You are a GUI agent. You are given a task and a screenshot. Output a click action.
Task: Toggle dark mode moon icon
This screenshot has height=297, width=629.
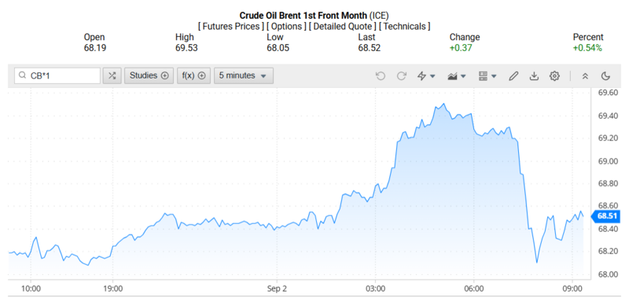605,75
